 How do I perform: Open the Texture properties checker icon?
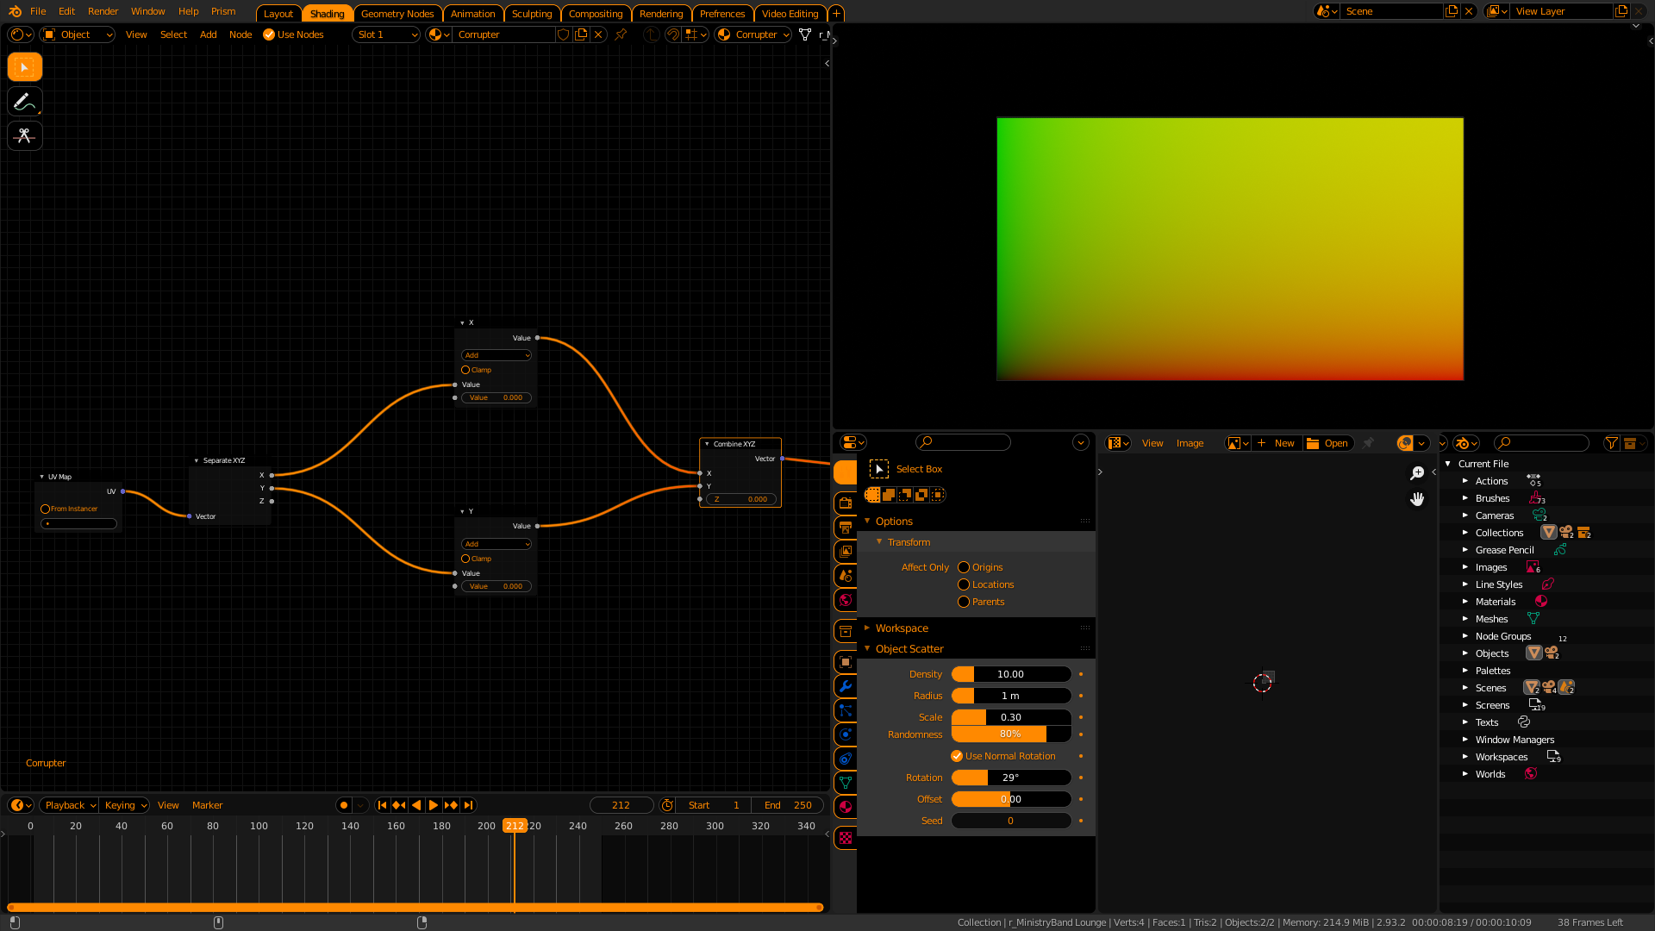(846, 838)
